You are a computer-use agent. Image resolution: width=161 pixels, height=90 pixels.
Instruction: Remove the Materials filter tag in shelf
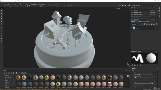25,73
